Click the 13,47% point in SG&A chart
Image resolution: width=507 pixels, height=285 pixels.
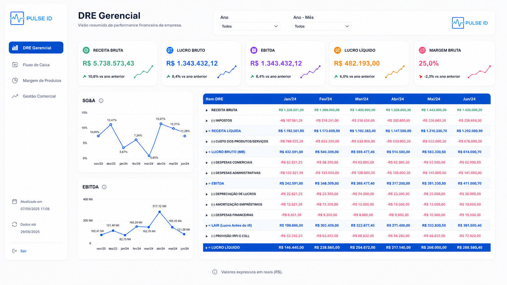(111, 124)
